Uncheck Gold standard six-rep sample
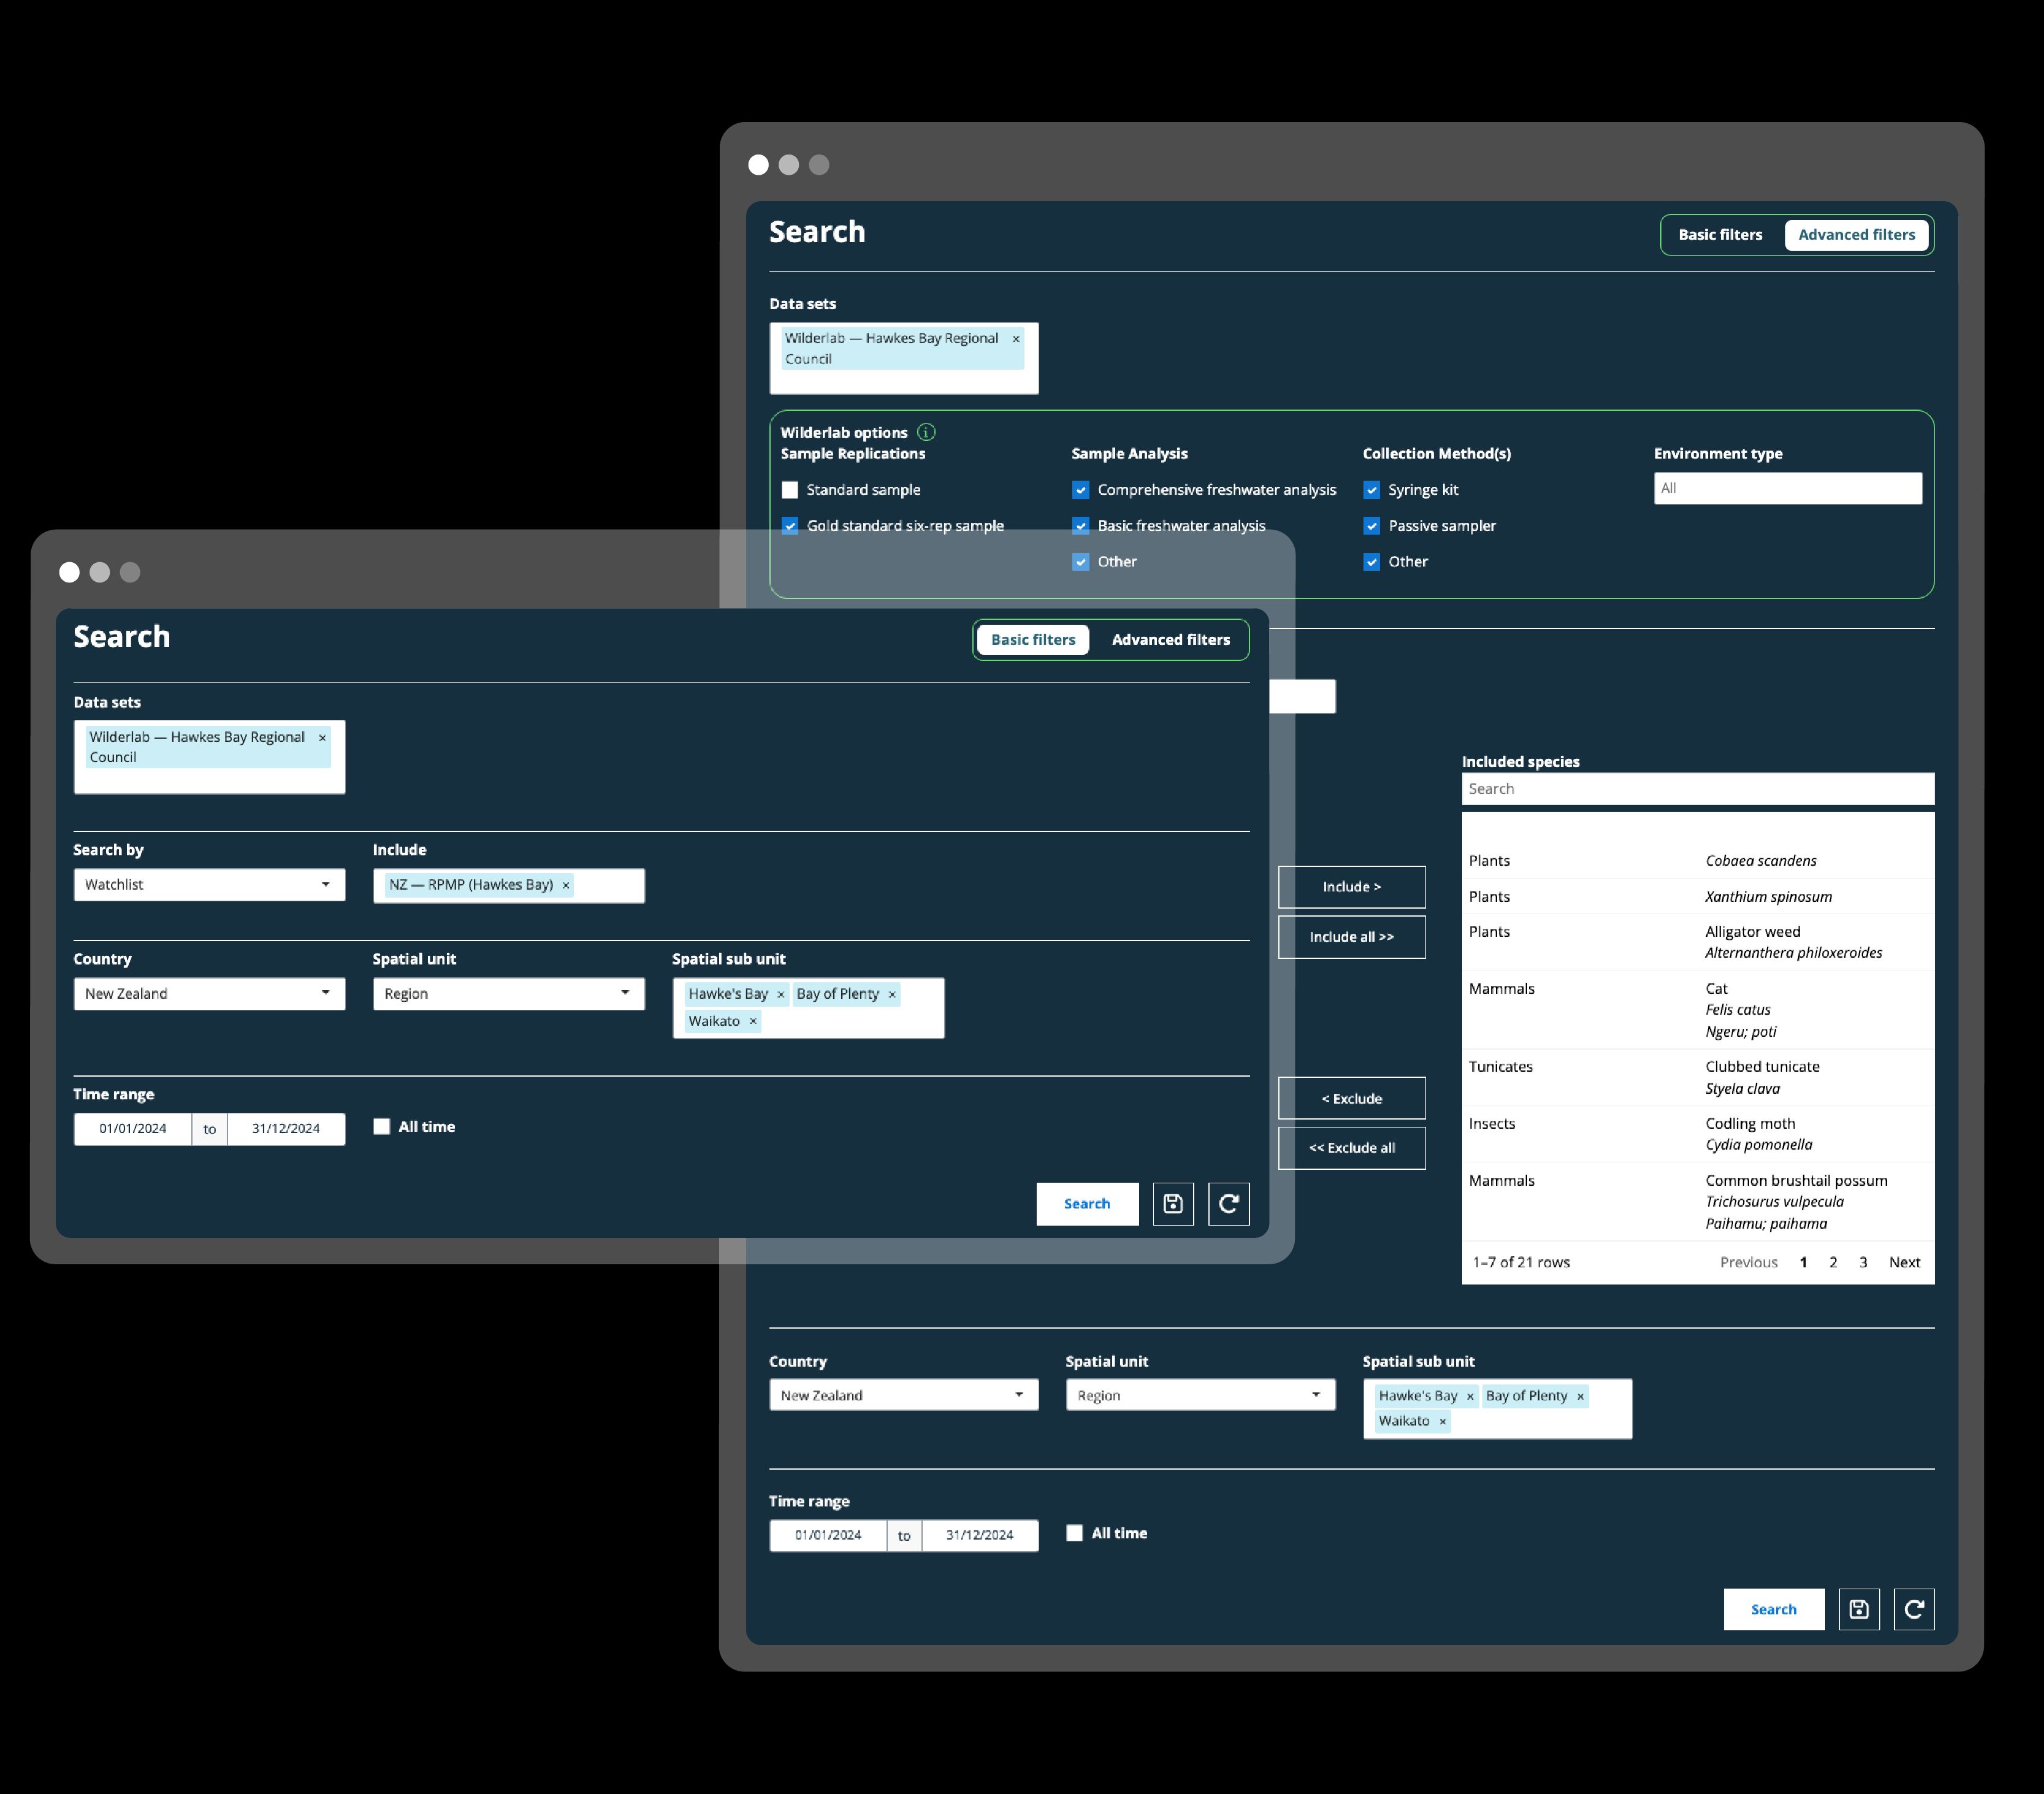Viewport: 2044px width, 1794px height. point(790,526)
